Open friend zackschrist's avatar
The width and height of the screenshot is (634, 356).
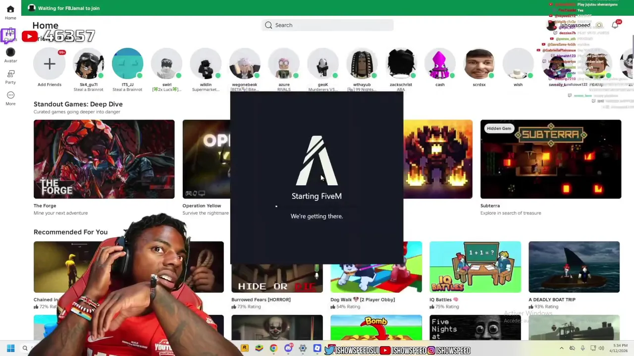click(401, 64)
